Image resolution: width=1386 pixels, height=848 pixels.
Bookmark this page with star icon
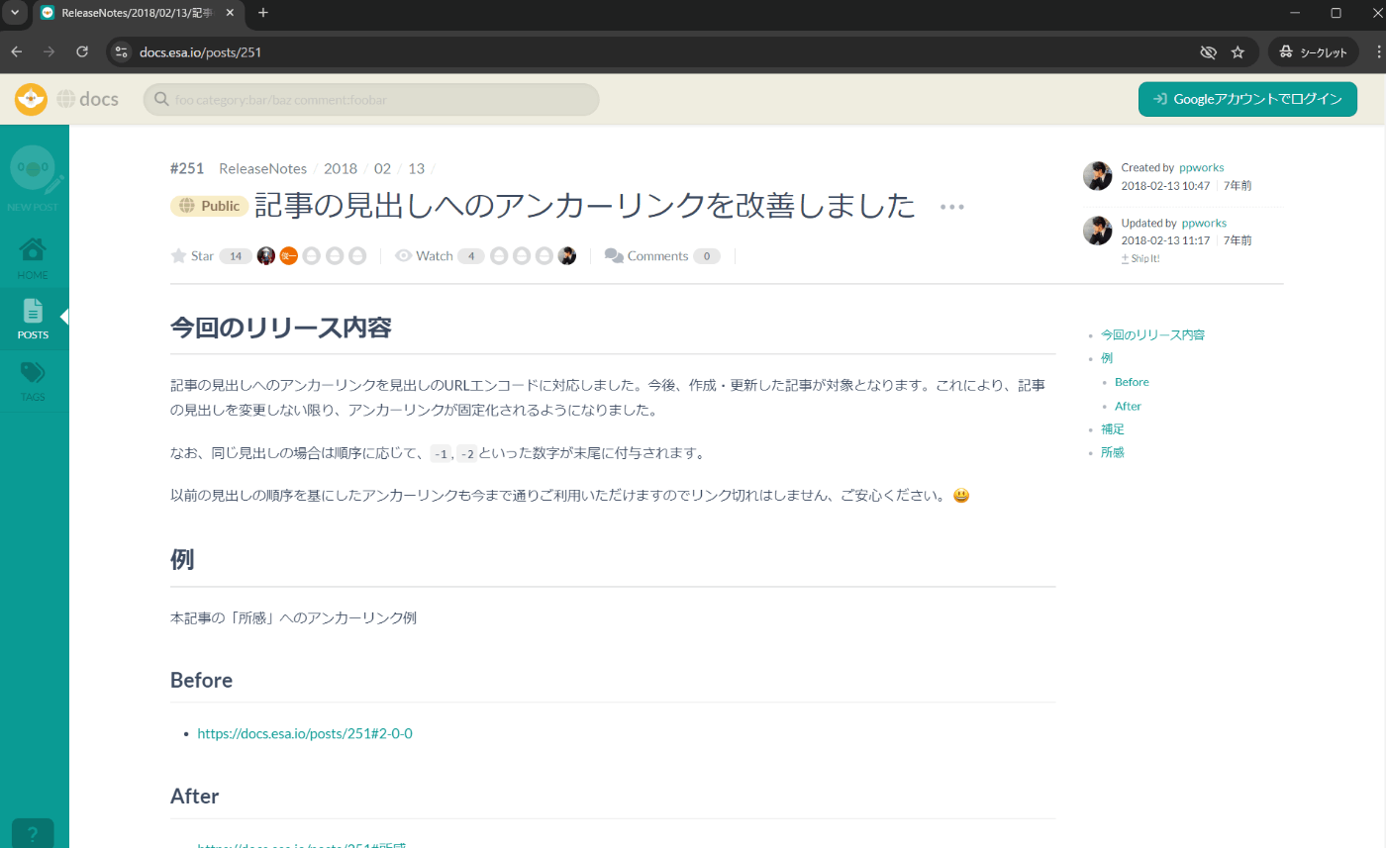(1237, 52)
